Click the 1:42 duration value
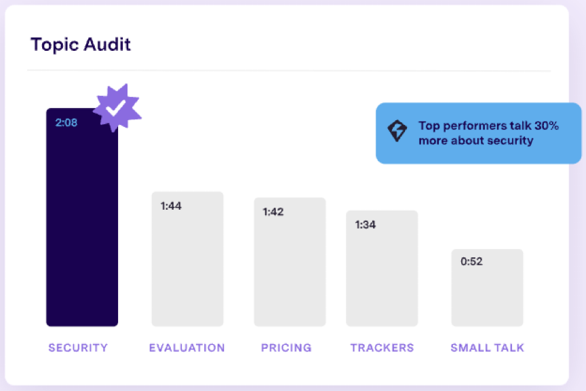 click(x=273, y=212)
